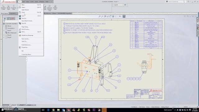Open the Help menu
199x112 pixels.
(x=47, y=2)
